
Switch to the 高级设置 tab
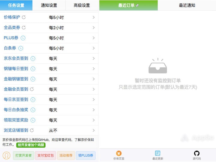(82, 5)
